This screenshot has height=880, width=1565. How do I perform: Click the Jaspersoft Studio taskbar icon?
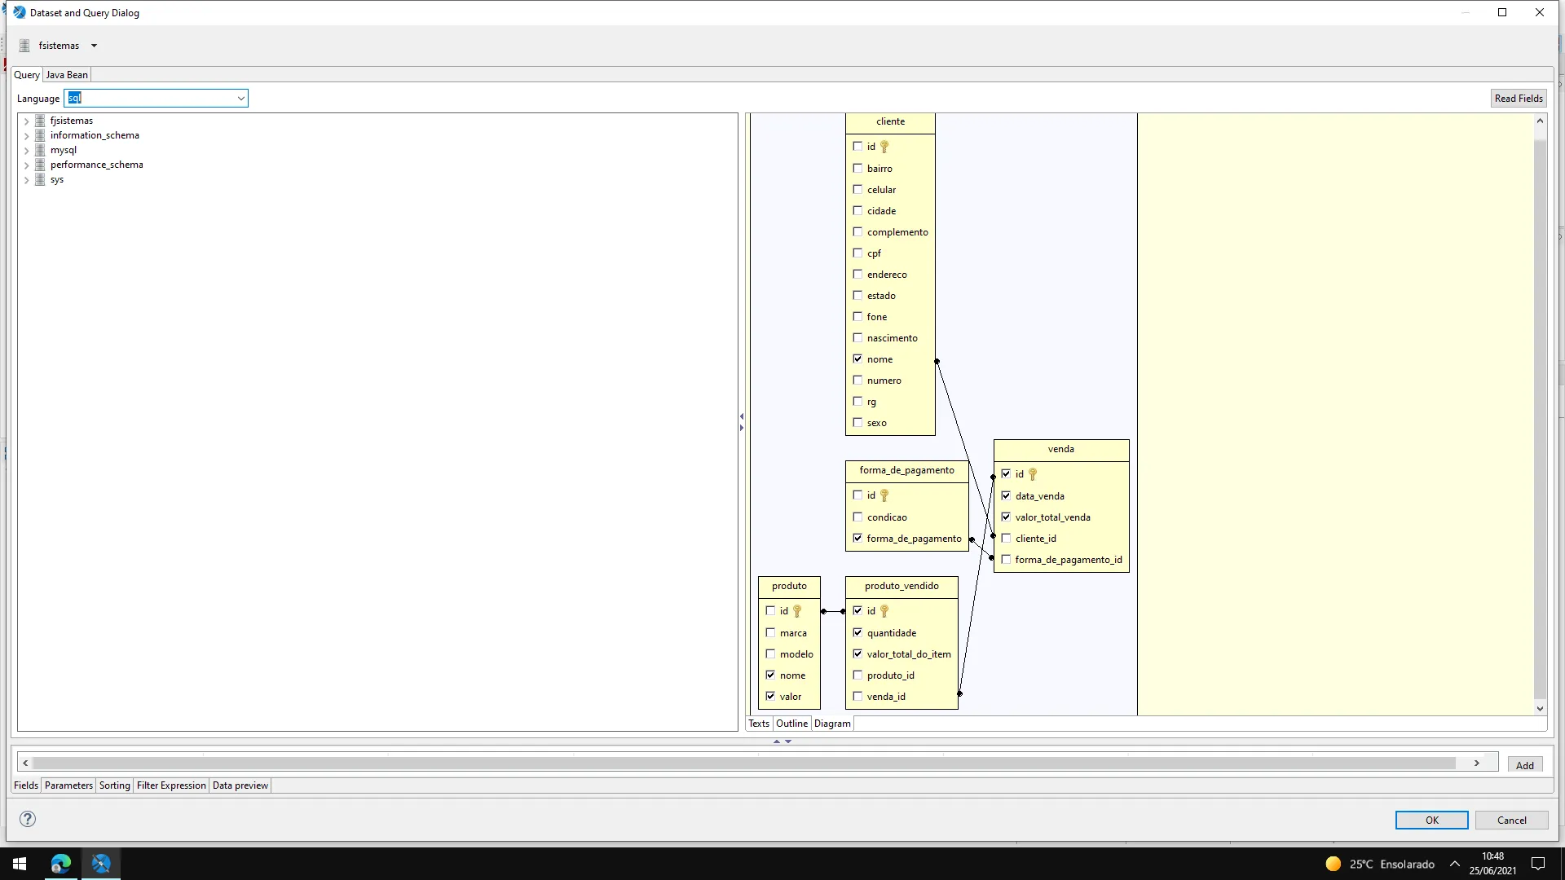[x=101, y=864]
